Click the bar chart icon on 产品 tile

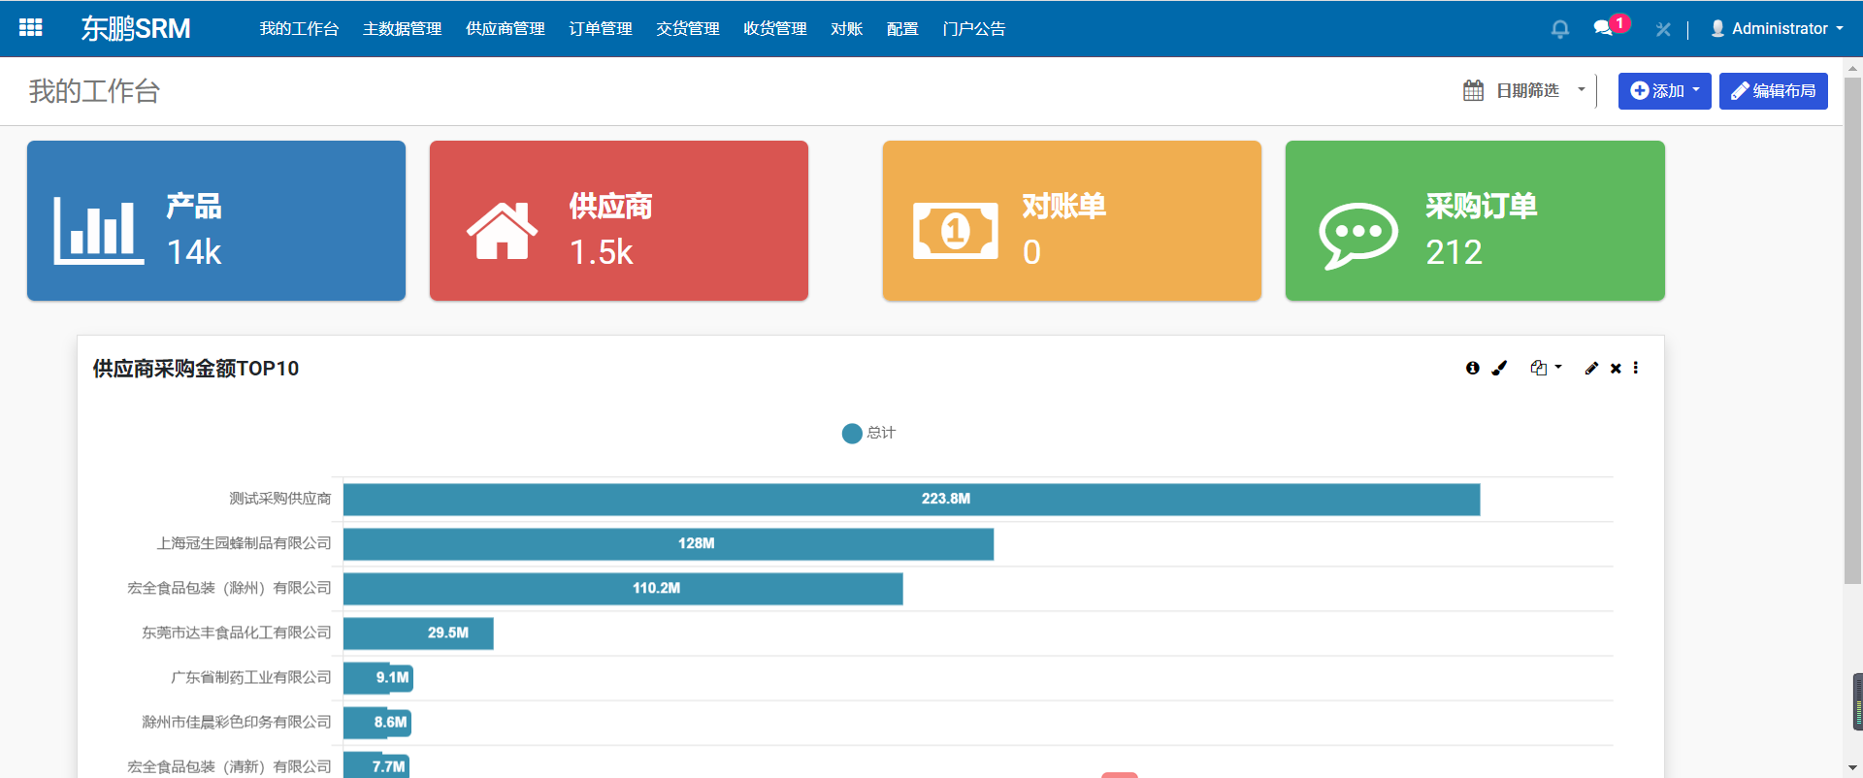98,231
